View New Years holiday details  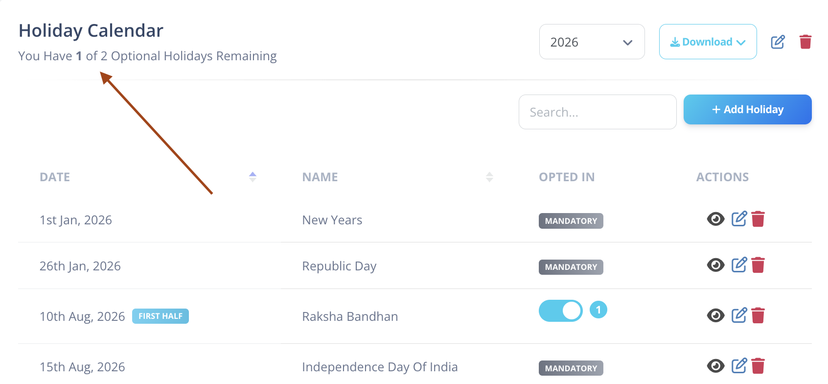[x=715, y=219]
